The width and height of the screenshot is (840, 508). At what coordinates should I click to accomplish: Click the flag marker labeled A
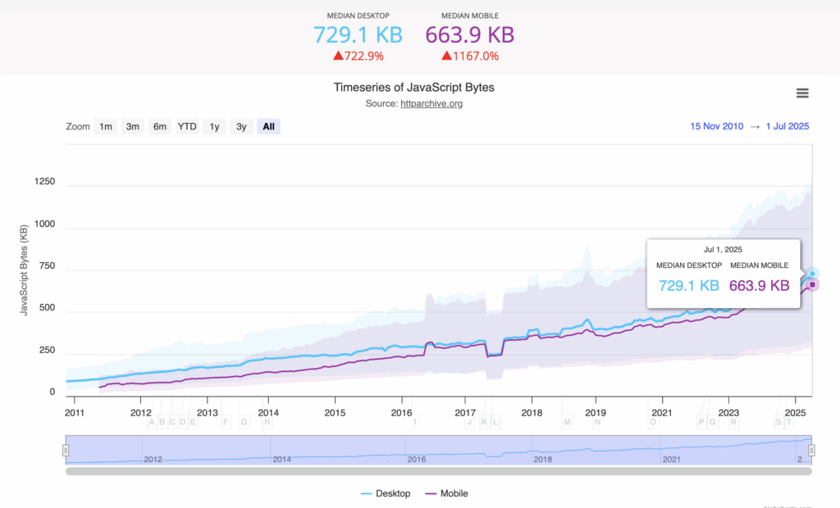click(x=152, y=422)
